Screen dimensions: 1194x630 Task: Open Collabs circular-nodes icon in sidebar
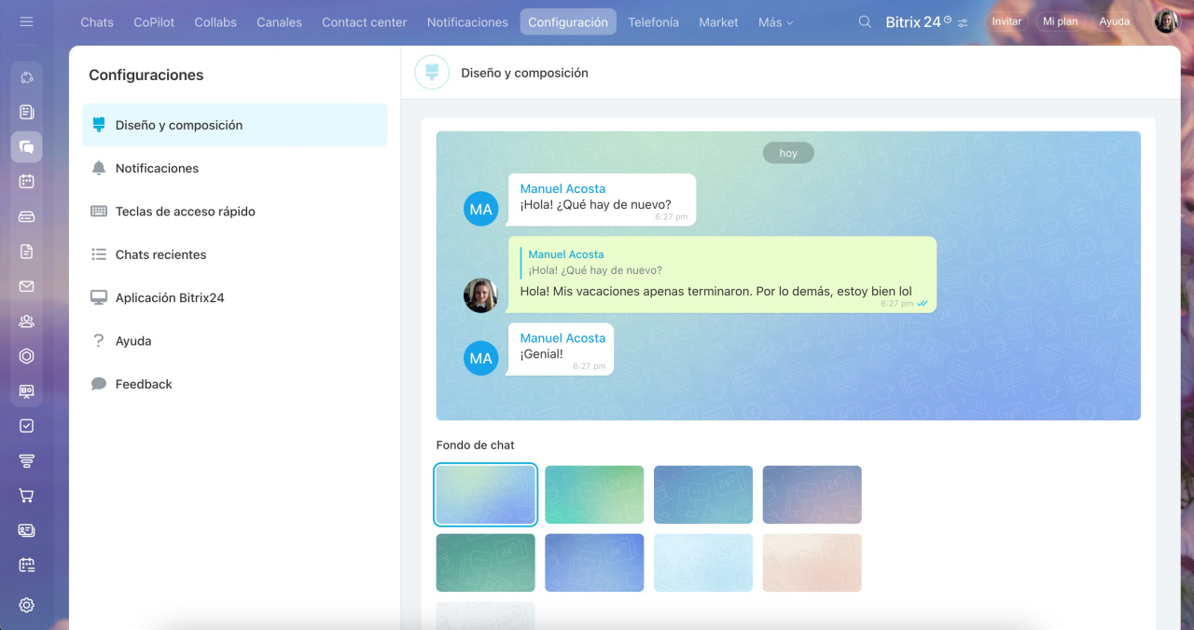[26, 77]
